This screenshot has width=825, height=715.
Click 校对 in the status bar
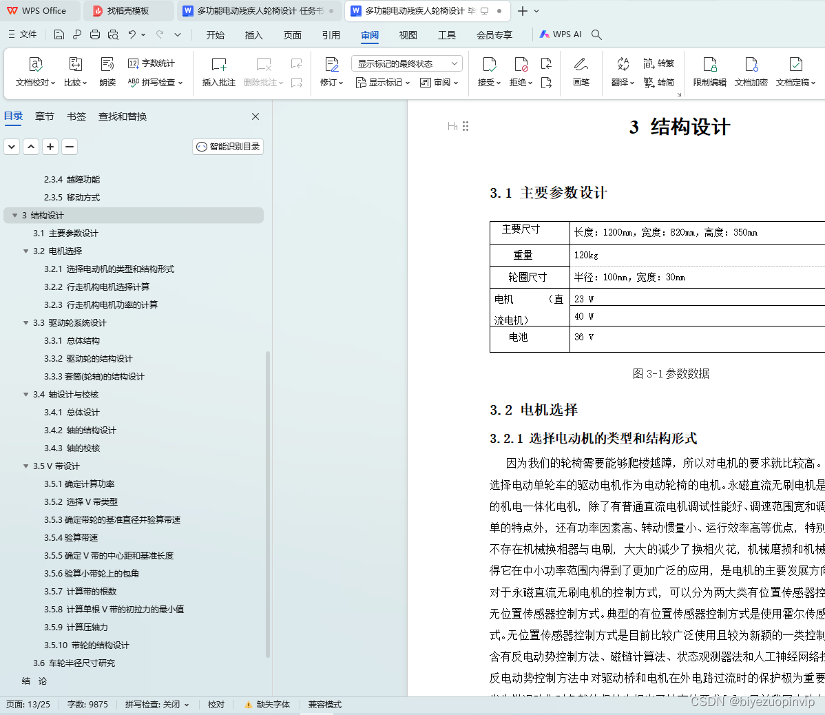point(216,705)
